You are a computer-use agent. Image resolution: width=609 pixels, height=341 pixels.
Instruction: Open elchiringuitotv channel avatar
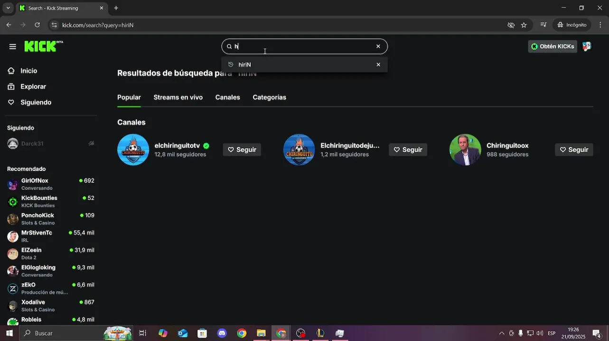[133, 150]
